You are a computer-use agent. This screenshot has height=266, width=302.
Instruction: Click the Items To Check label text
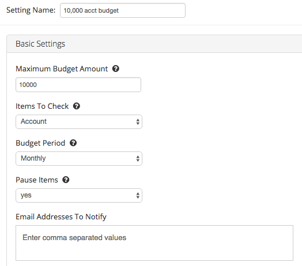42,107
